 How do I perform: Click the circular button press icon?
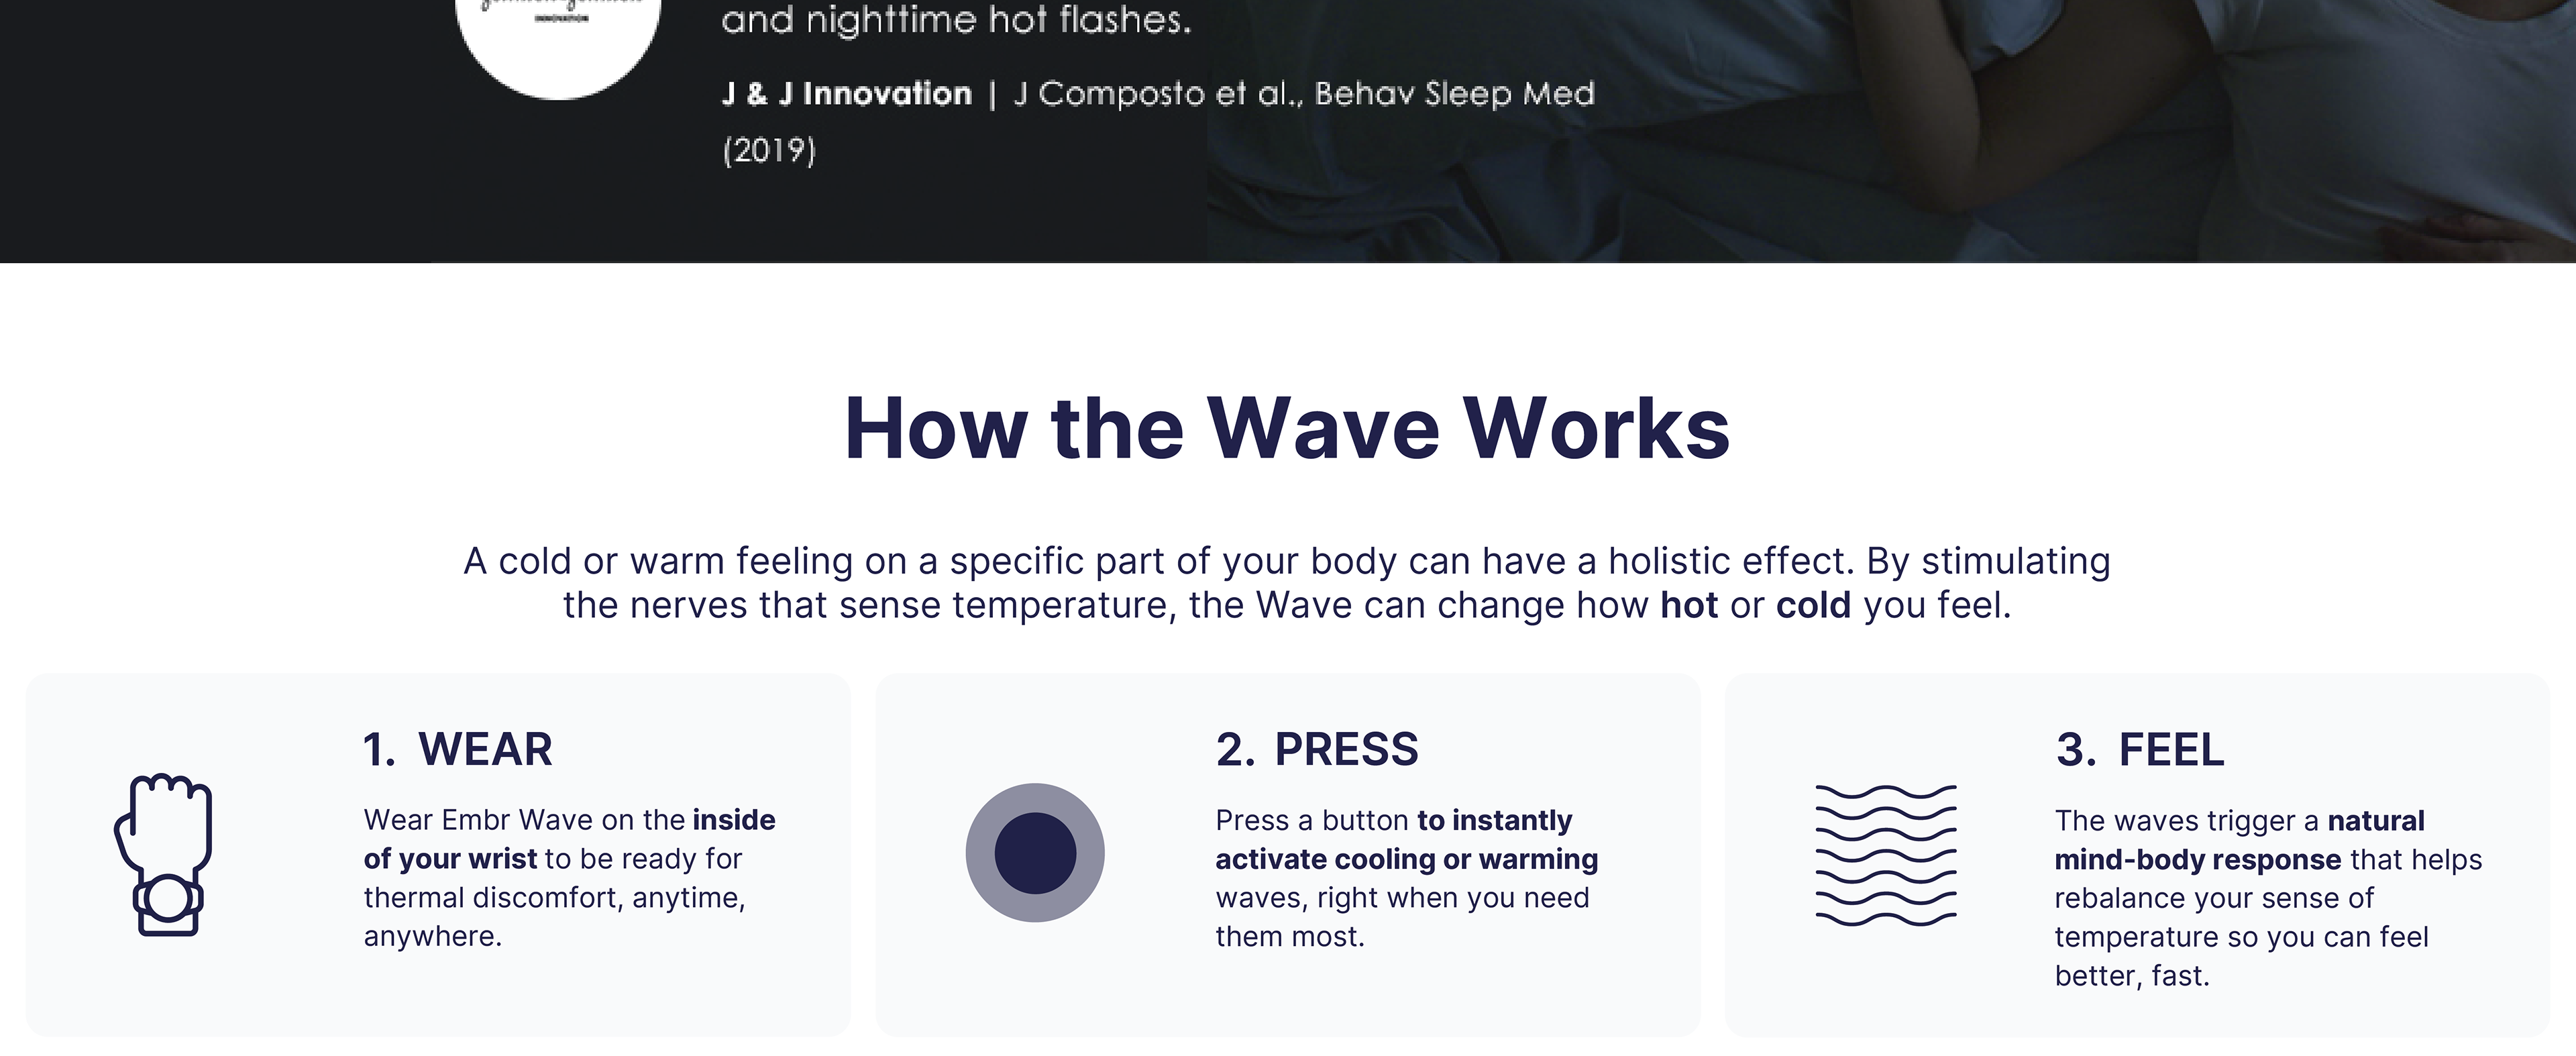point(1035,853)
